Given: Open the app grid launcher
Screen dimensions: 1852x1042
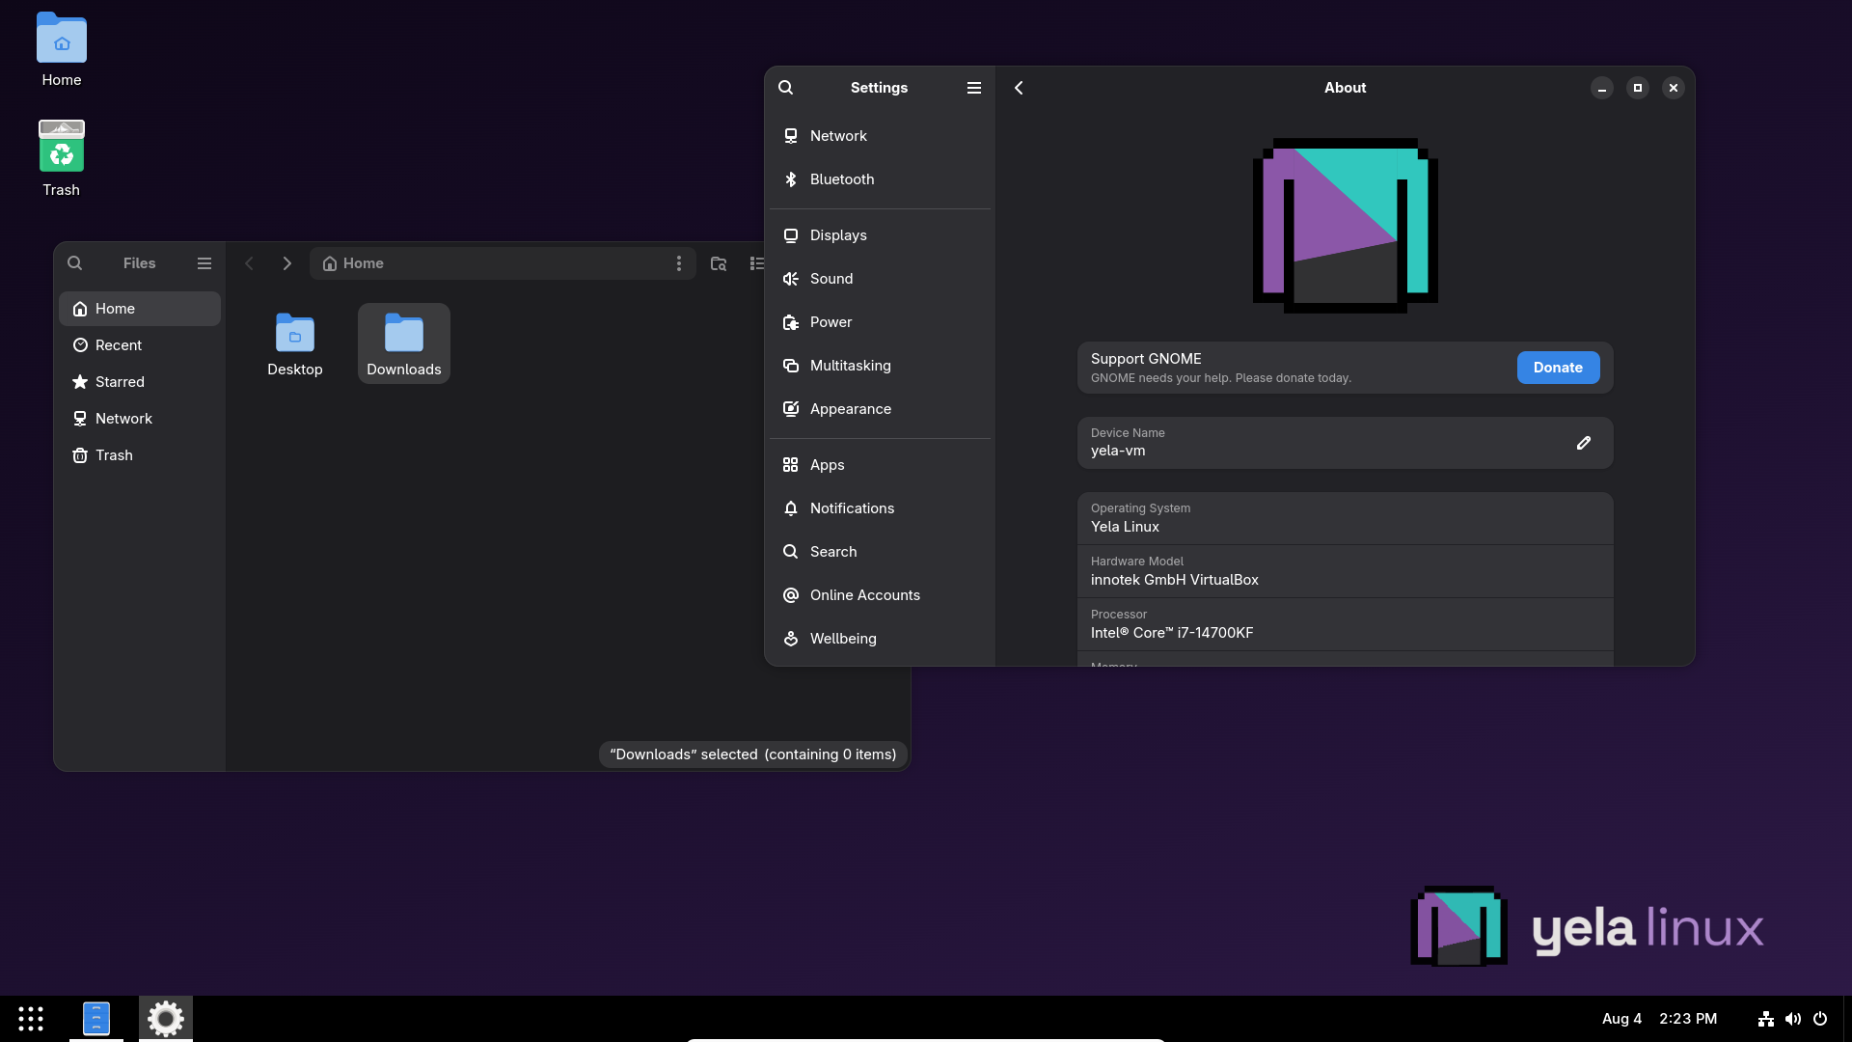Looking at the screenshot, I should (x=31, y=1019).
